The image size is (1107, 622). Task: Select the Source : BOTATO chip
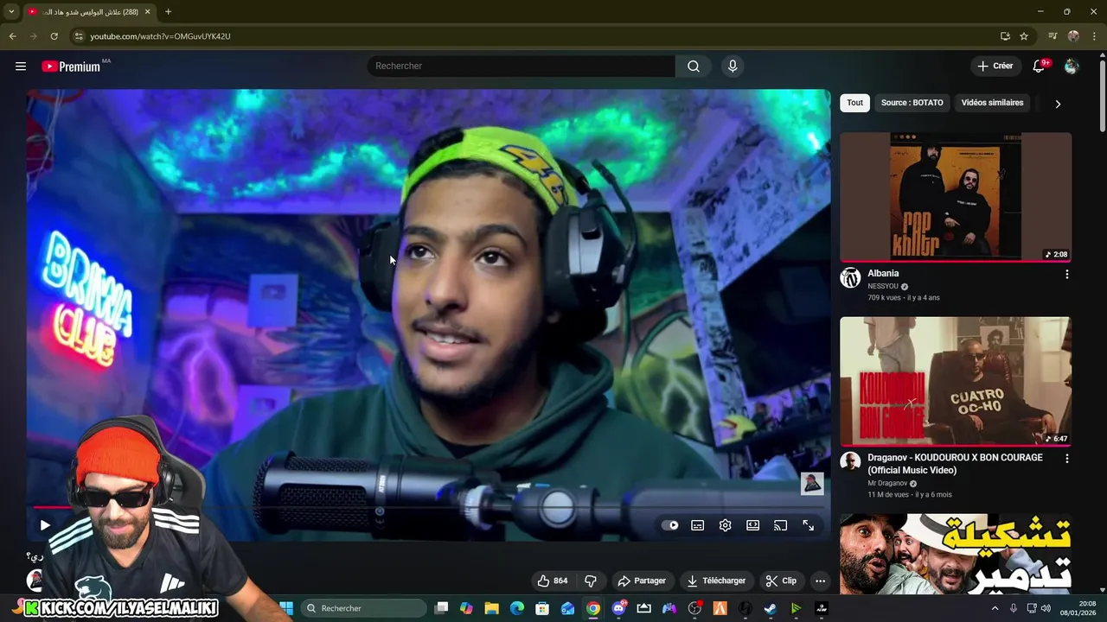(912, 103)
